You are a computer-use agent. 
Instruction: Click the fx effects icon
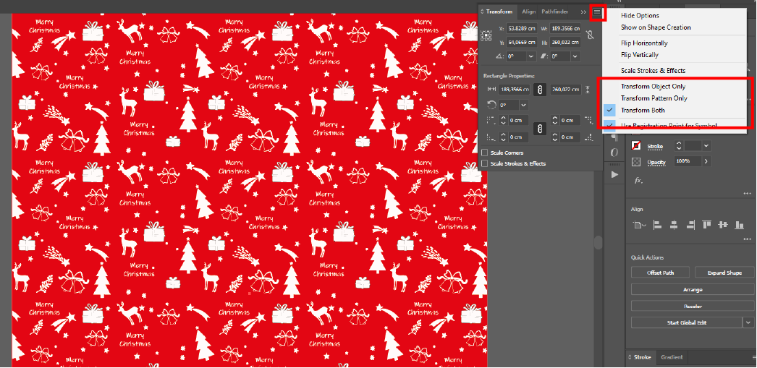point(639,181)
